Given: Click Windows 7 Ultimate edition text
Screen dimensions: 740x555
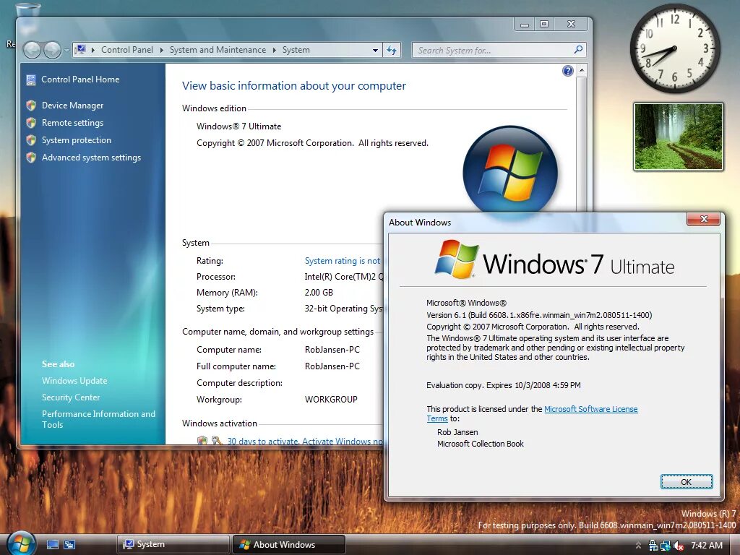Looking at the screenshot, I should (238, 126).
